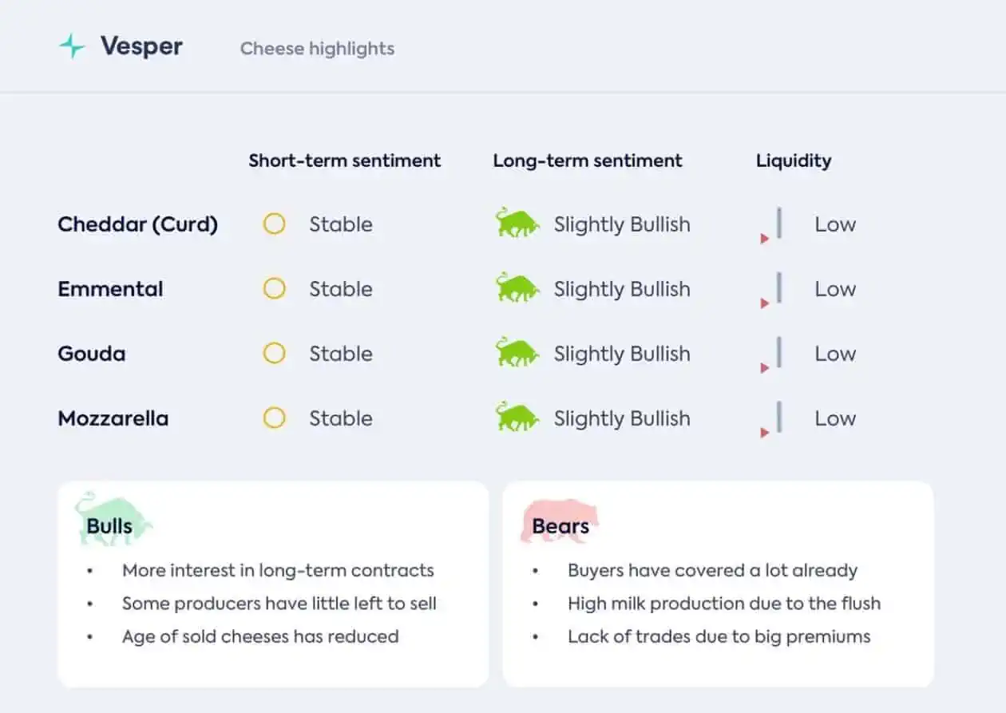1006x713 pixels.
Task: Select the yellow Stable circle for Cheddar
Action: click(x=274, y=224)
